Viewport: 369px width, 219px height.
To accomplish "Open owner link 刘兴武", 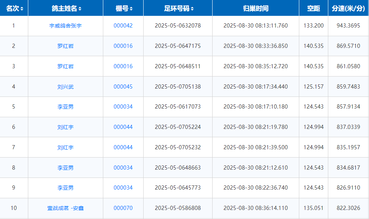I will coord(66,87).
